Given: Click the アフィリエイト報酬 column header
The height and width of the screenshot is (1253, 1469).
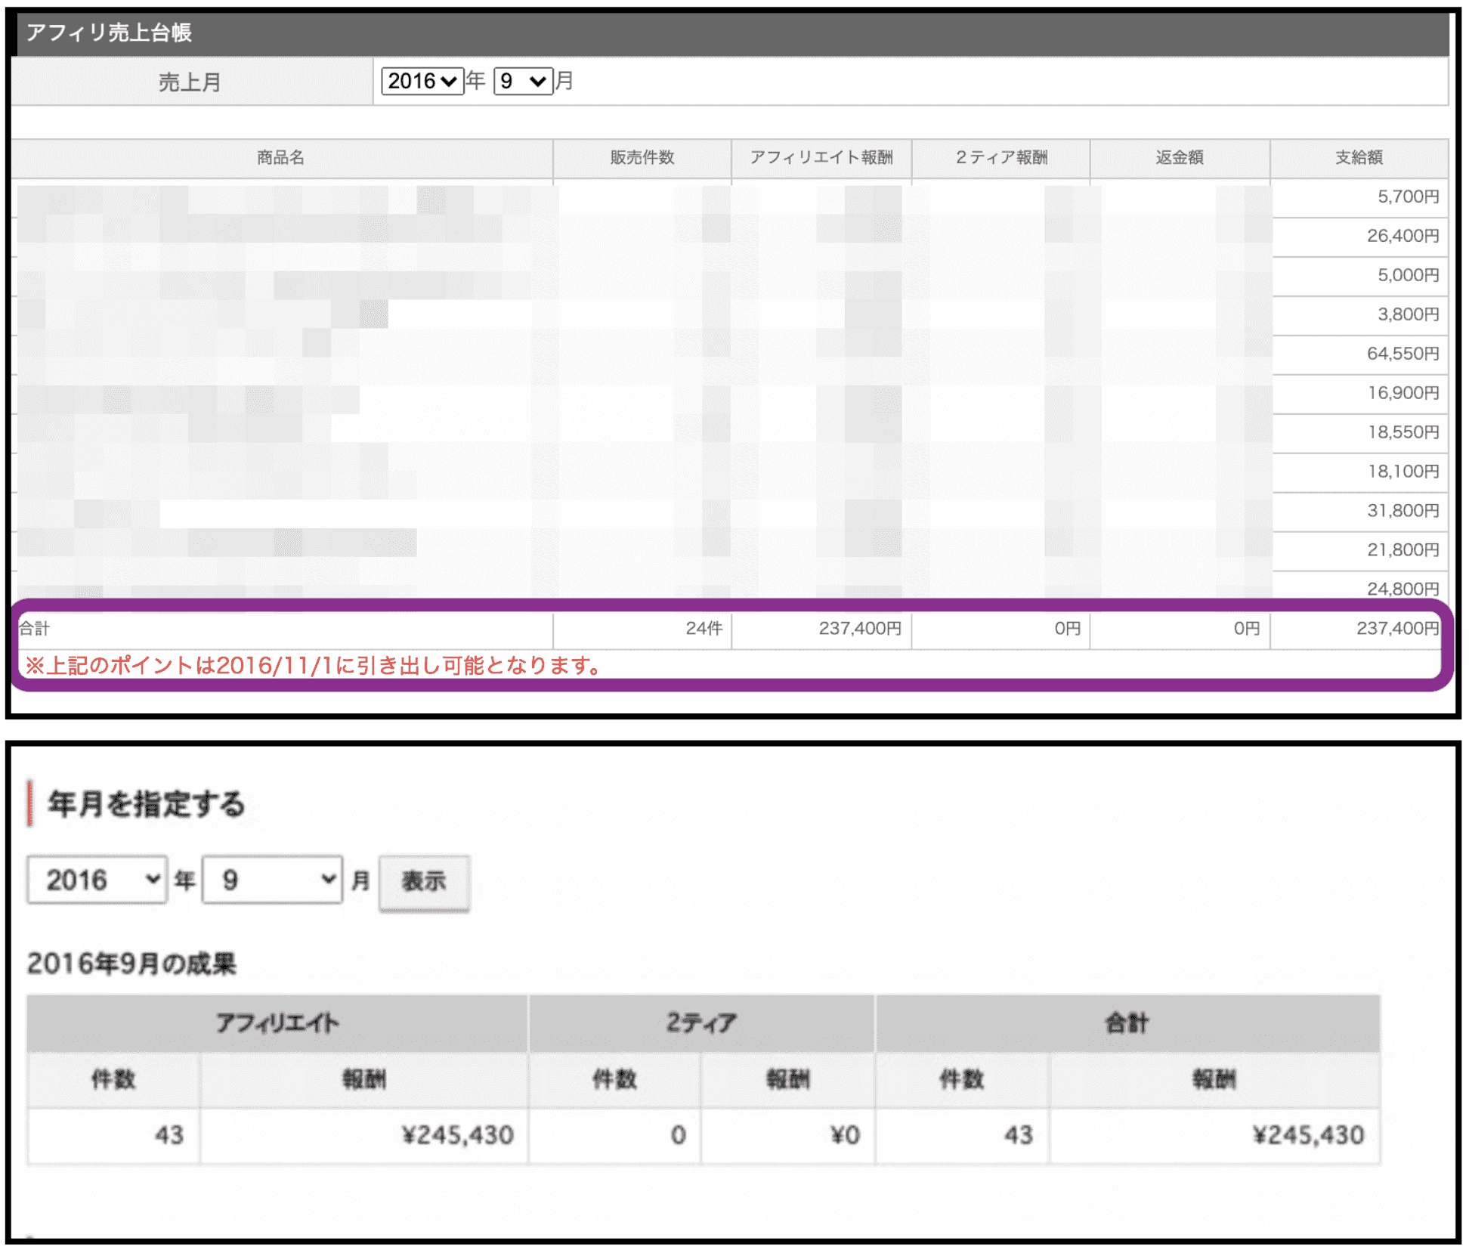Looking at the screenshot, I should (821, 158).
